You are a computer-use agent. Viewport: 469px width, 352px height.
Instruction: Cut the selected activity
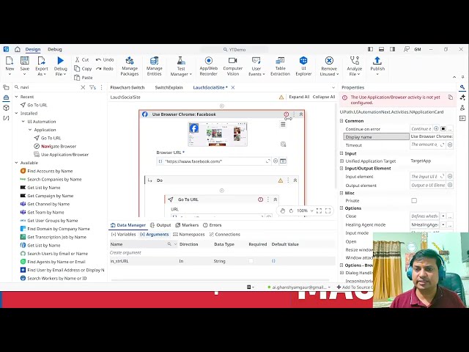[82, 60]
